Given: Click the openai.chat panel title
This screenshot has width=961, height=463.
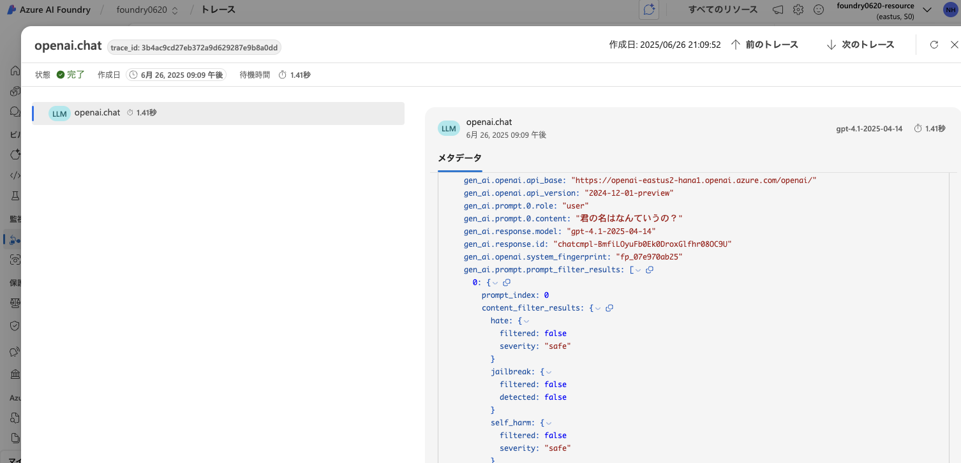Looking at the screenshot, I should (68, 45).
